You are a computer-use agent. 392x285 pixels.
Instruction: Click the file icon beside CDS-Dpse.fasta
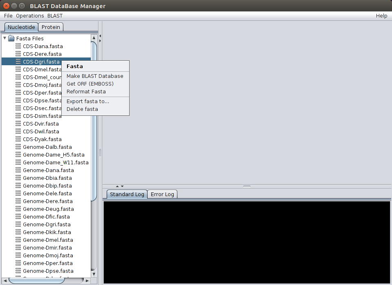[x=18, y=100]
